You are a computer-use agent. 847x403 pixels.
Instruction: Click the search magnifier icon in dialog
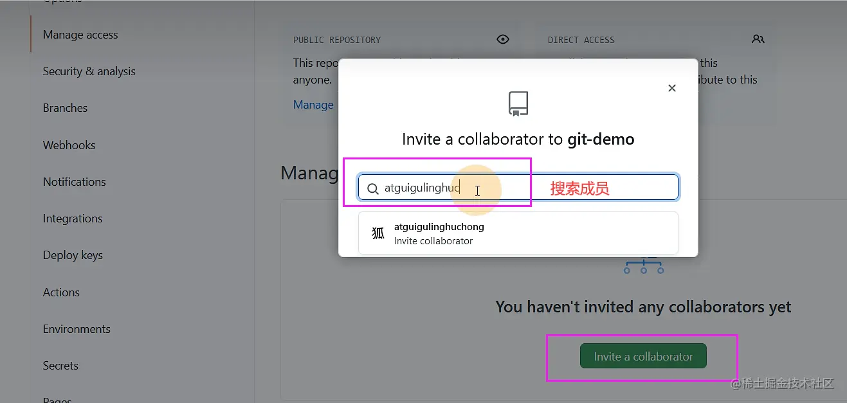[x=373, y=189]
